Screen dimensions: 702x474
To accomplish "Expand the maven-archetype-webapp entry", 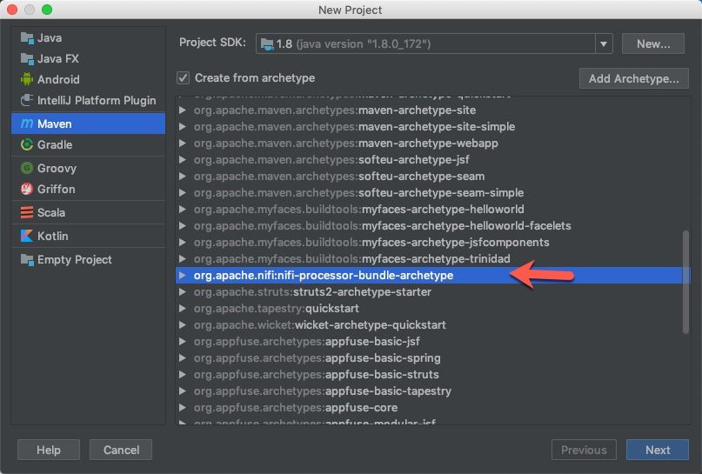I will tap(182, 144).
